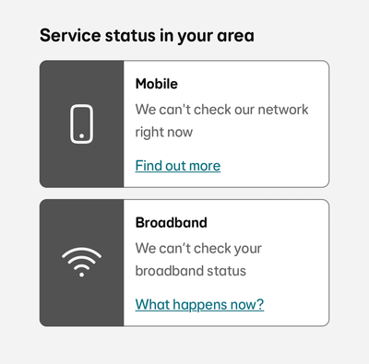
Task: Click the phone screen area inside the mobile icon
Action: pyautogui.click(x=81, y=120)
